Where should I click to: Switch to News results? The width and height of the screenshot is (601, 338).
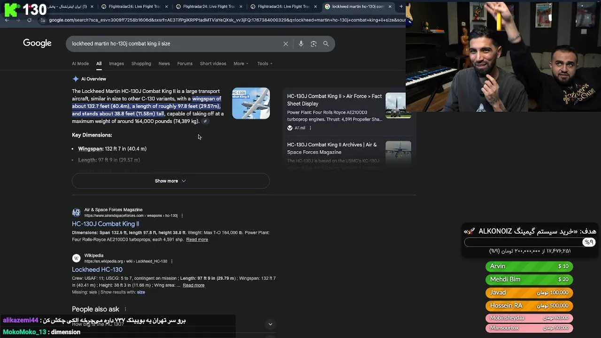tap(164, 63)
